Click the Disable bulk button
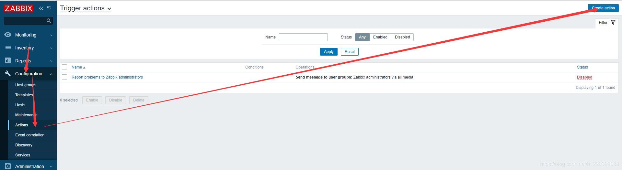Viewport: 622px width, 170px height. pyautogui.click(x=116, y=100)
